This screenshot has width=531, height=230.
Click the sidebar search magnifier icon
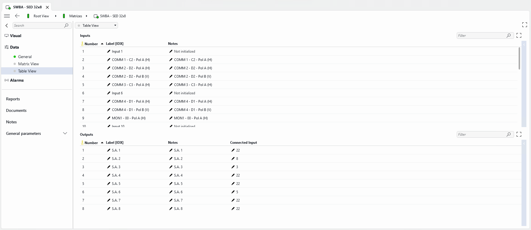coord(66,26)
